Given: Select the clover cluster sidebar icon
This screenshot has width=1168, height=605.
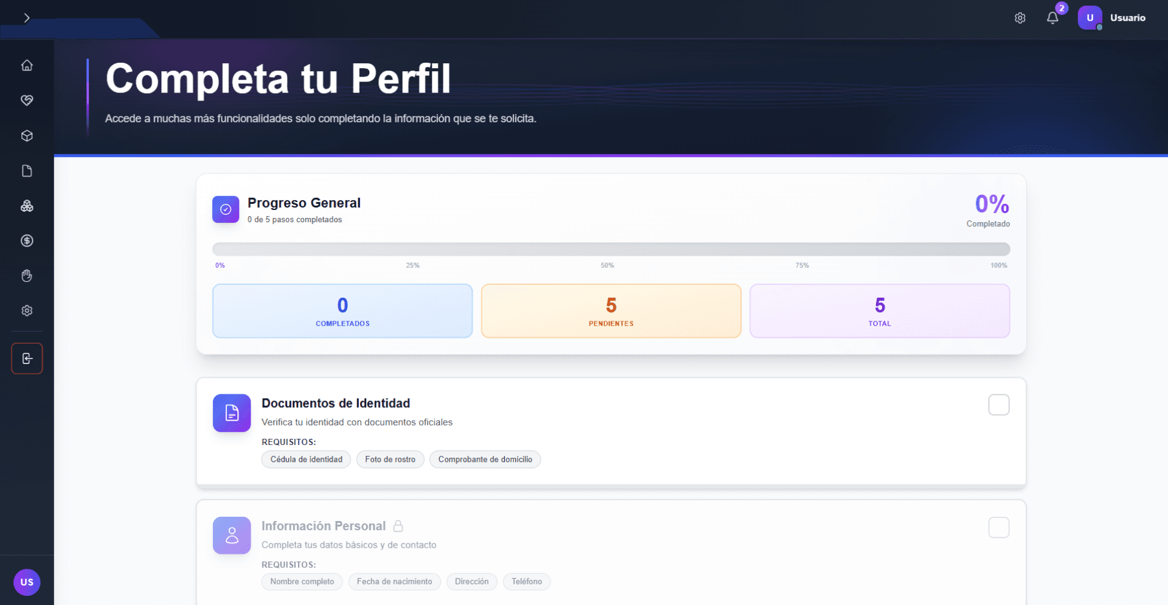Looking at the screenshot, I should 27,206.
